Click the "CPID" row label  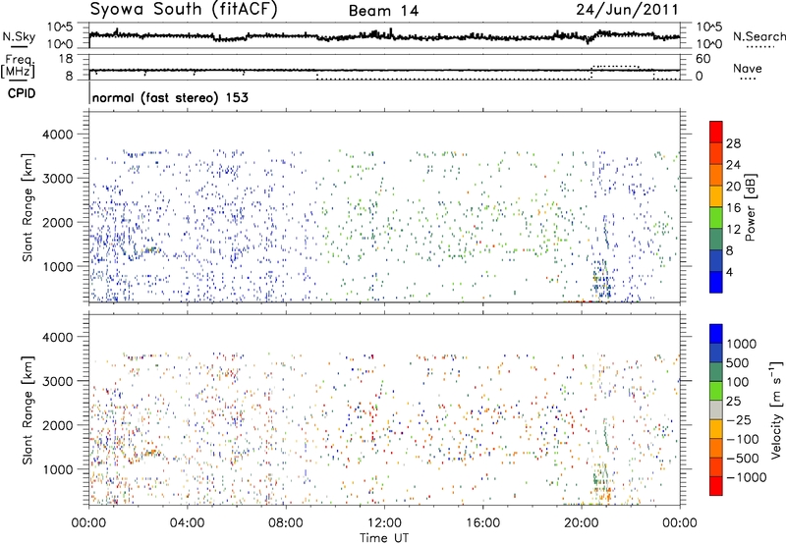coord(22,93)
